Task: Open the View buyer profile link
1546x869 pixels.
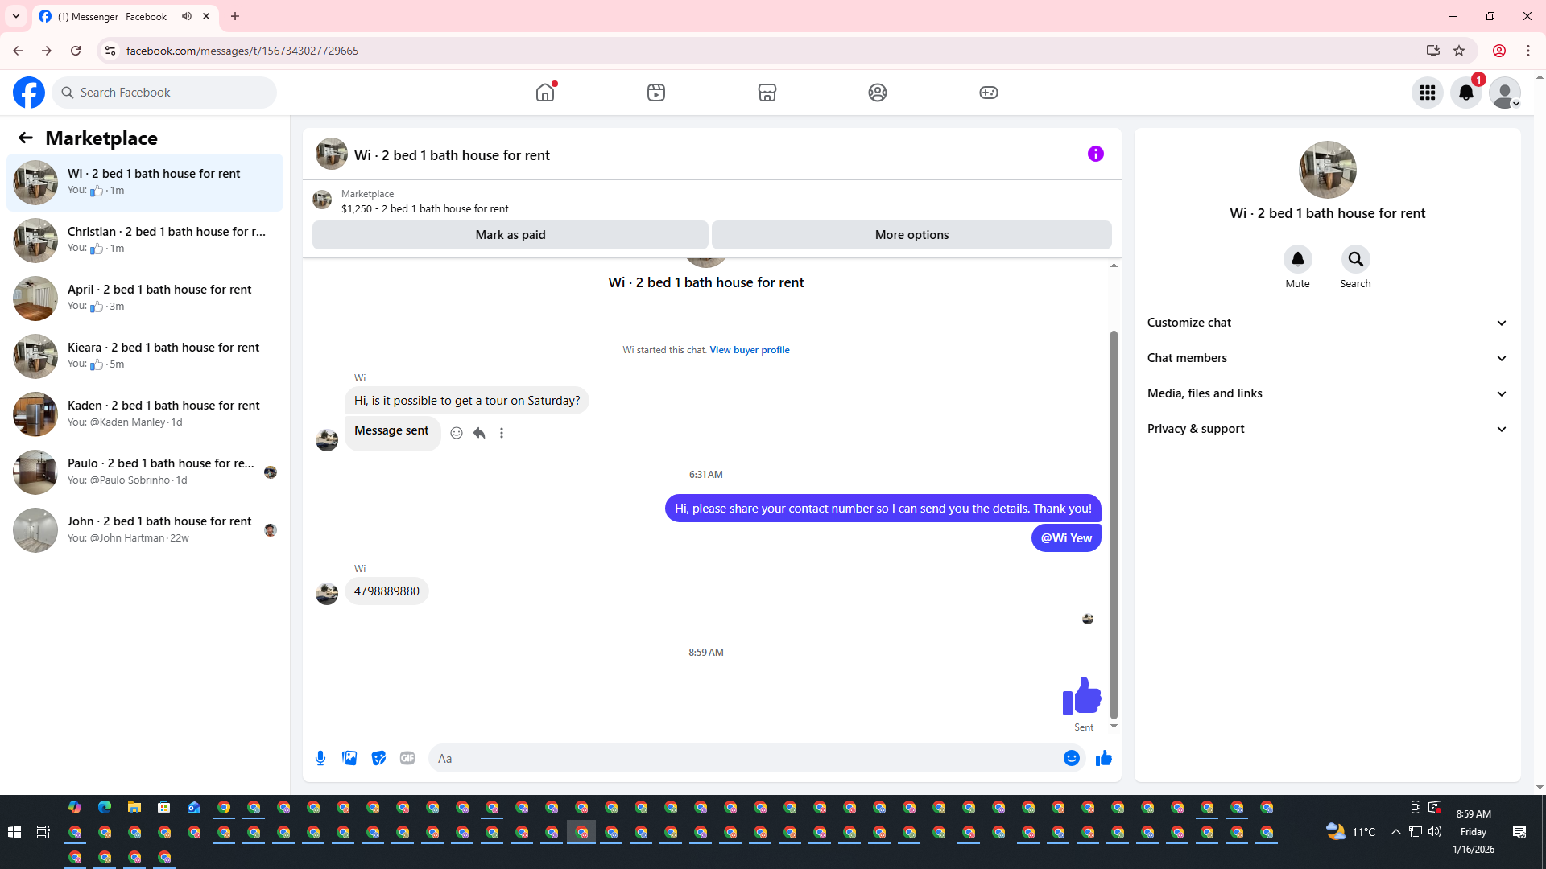Action: 749,350
